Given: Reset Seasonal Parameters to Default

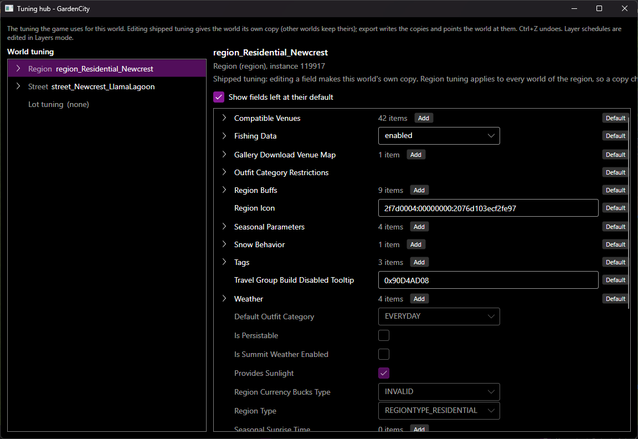Looking at the screenshot, I should click(x=615, y=227).
